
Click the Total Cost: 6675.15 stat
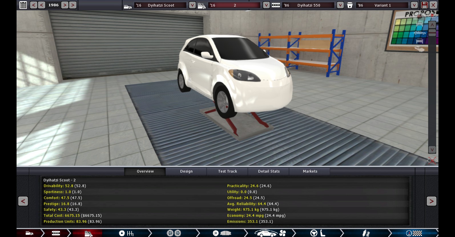[x=73, y=215]
